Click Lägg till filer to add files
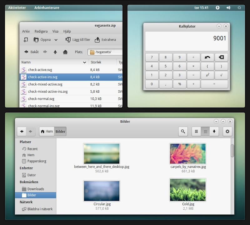 pyautogui.click(x=78, y=40)
